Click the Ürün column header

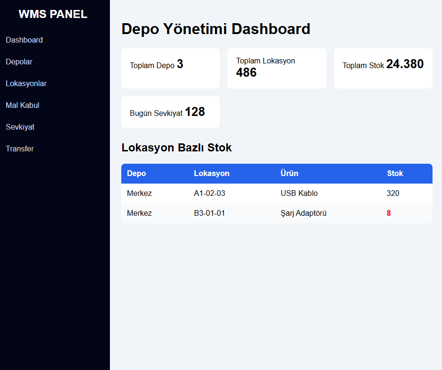point(289,174)
